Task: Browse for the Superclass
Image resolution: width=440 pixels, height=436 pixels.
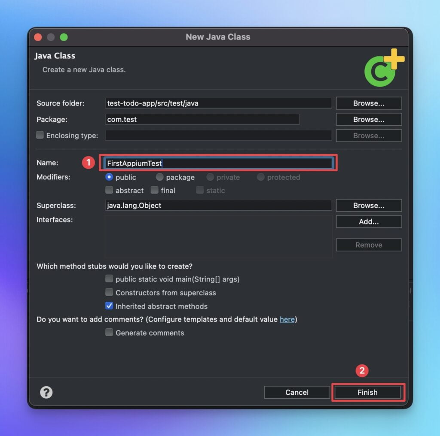Action: click(369, 206)
